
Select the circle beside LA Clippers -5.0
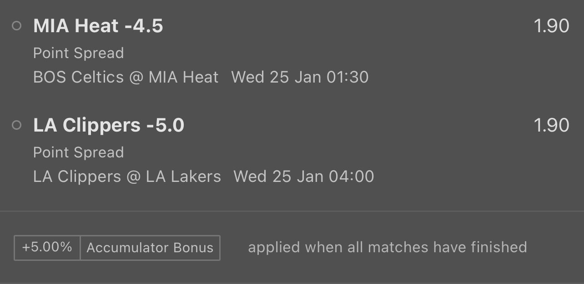coord(17,125)
